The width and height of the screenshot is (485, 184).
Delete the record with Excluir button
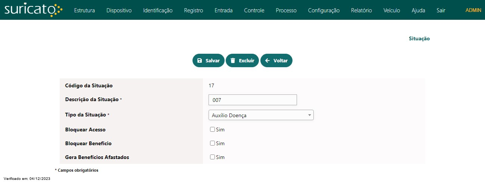242,60
